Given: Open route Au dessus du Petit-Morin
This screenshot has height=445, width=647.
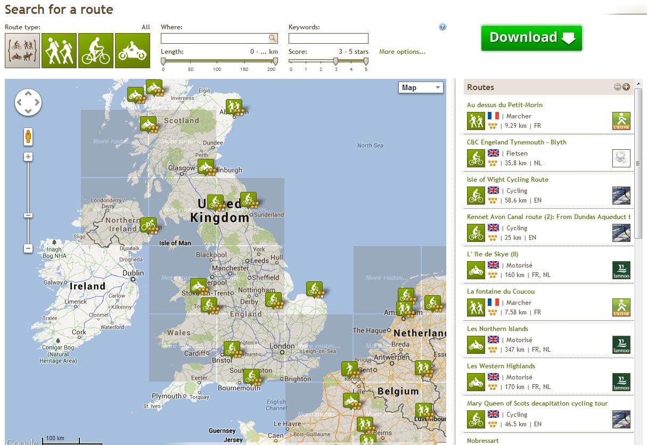Looking at the screenshot, I should tap(505, 105).
